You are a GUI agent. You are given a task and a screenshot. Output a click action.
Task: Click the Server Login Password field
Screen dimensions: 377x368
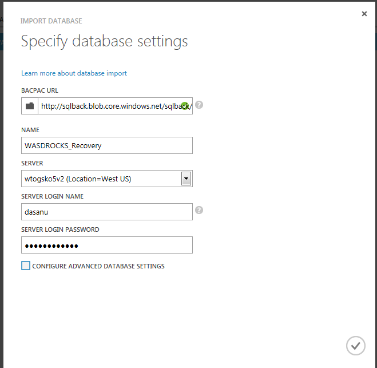[x=106, y=245]
